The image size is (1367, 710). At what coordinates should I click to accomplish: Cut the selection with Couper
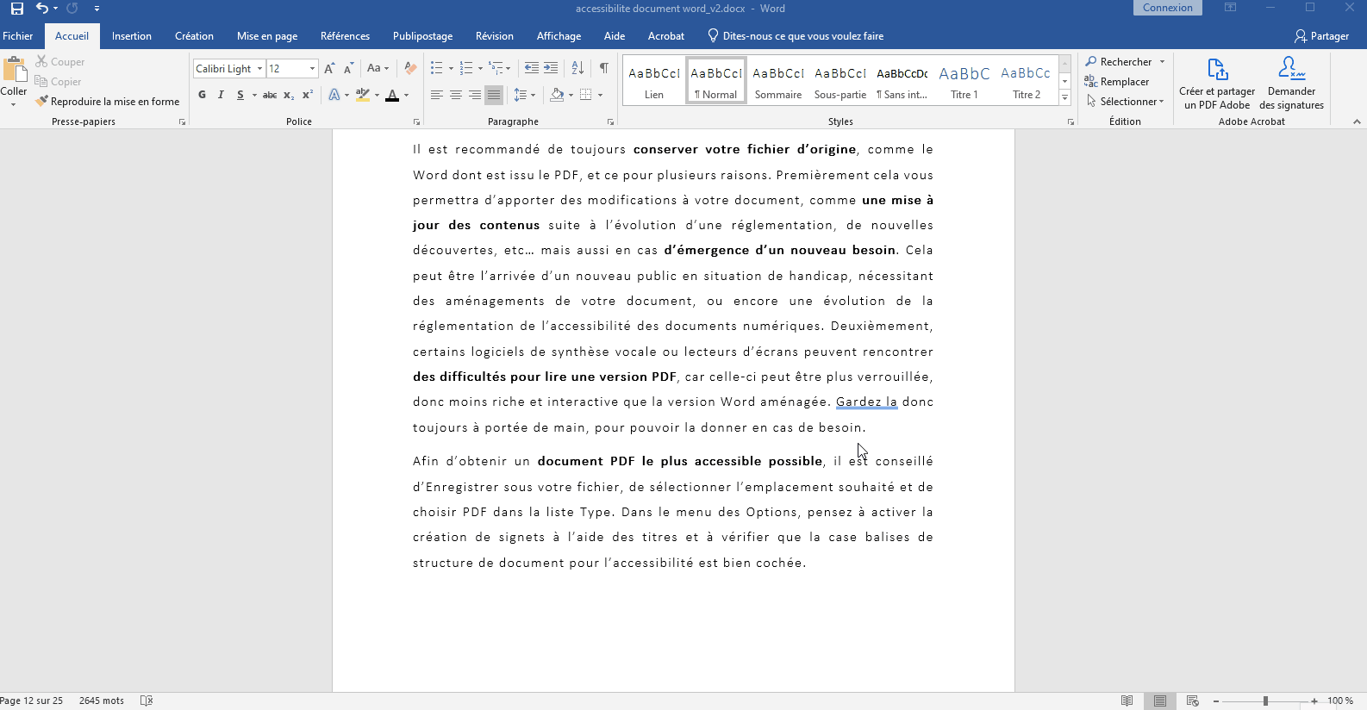click(59, 62)
